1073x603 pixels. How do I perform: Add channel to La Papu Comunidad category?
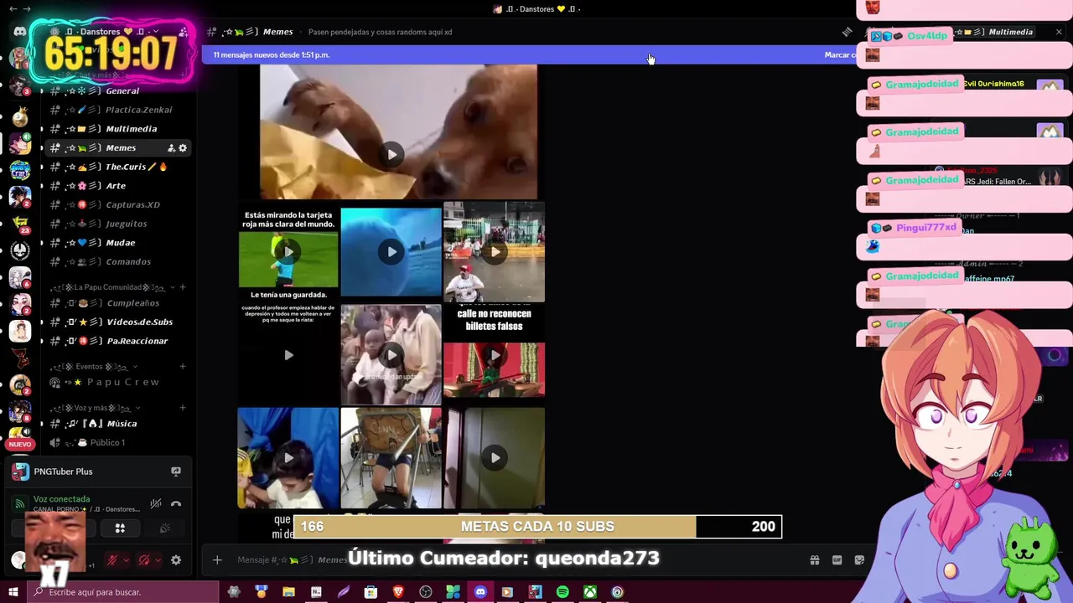click(183, 287)
